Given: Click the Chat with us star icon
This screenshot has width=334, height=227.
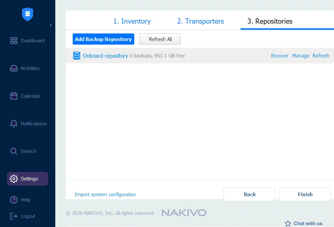Looking at the screenshot, I should pos(288,223).
